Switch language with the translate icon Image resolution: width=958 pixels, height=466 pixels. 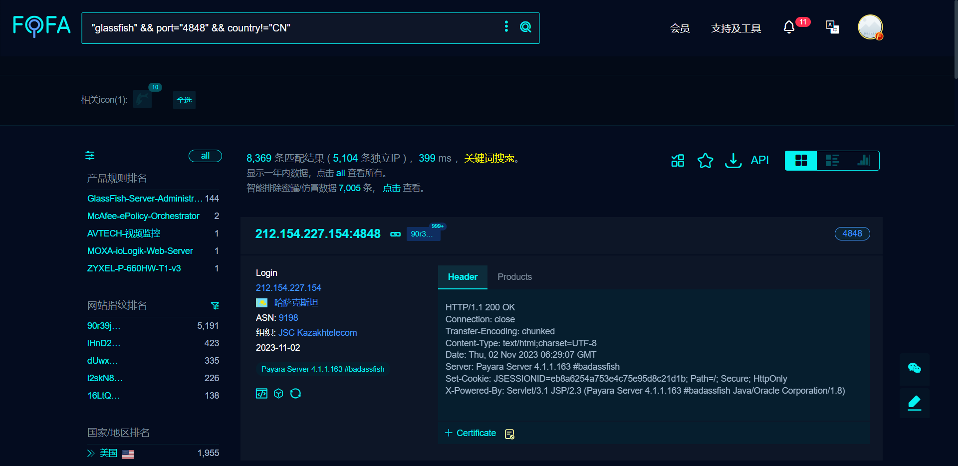coord(832,27)
